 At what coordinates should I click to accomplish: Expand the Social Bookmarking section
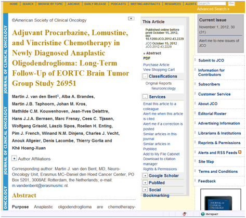click(145, 189)
